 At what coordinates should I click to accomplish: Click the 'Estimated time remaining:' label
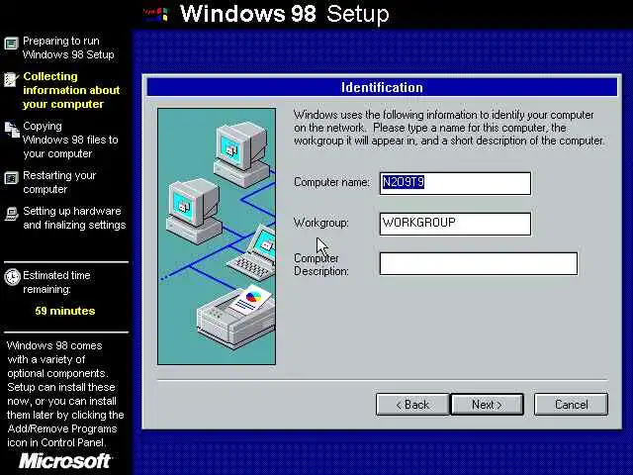click(56, 282)
